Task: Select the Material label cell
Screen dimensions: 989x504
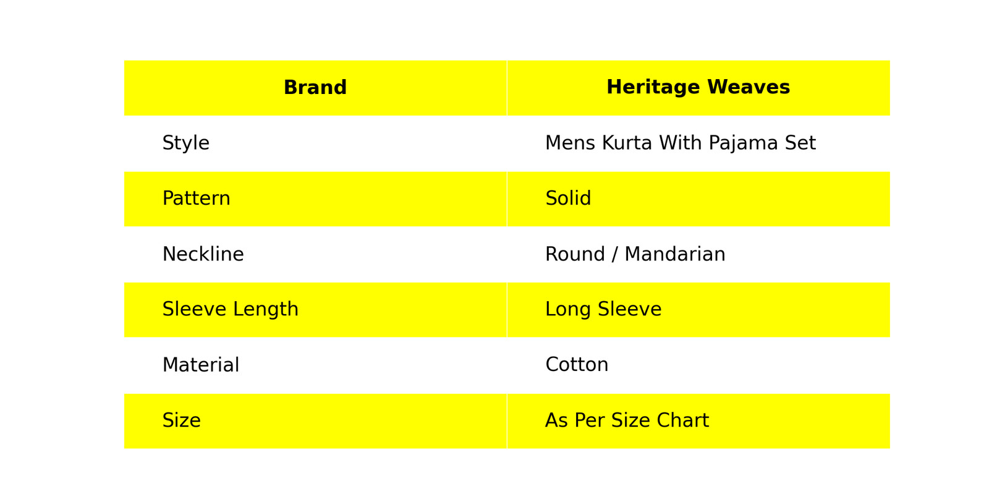Action: [x=200, y=365]
